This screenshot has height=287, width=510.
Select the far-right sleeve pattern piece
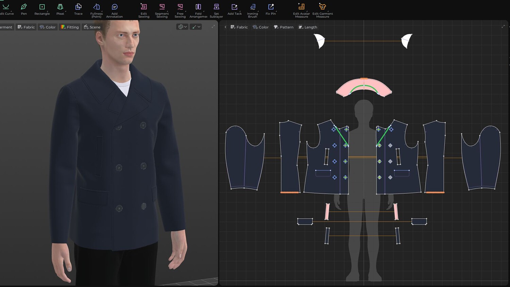(481, 157)
